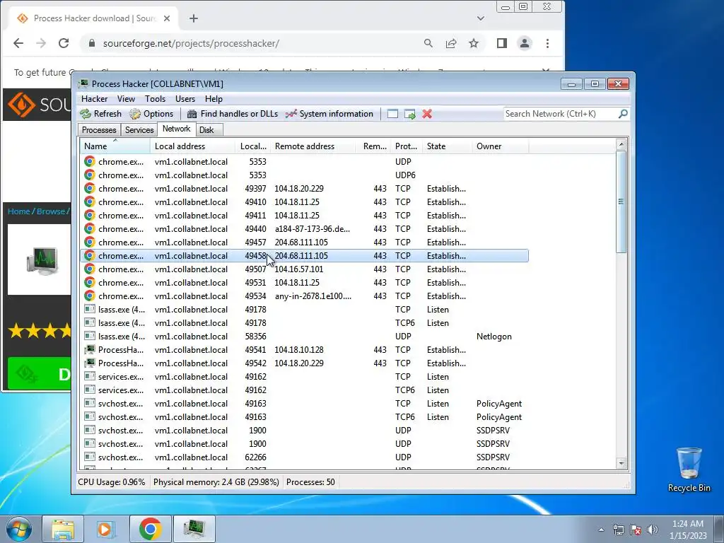The width and height of the screenshot is (724, 543).
Task: Click the vertical scrollbar thumb in network list
Action: [x=621, y=202]
